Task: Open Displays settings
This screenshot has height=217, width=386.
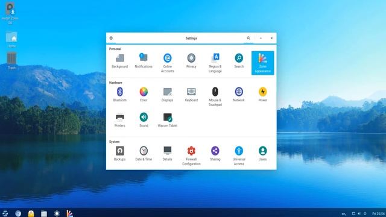Action: 168,95
